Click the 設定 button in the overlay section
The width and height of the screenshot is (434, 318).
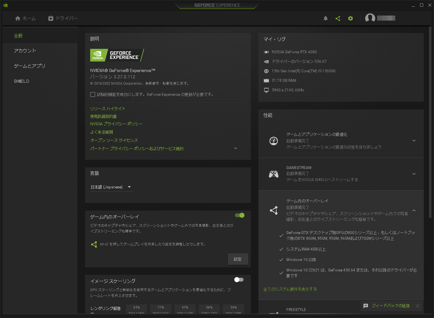[x=238, y=259]
